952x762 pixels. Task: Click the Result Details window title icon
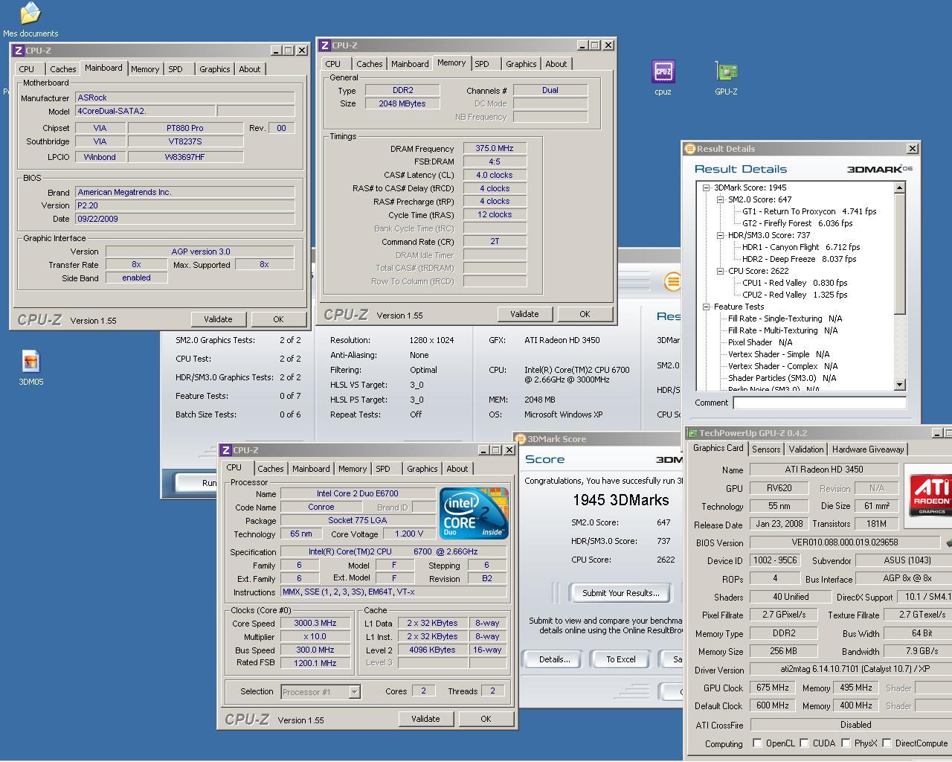tap(689, 149)
